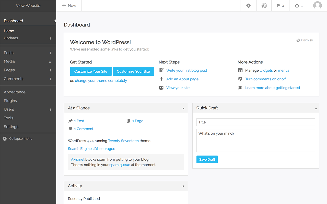Click the New button in top bar
Image resolution: width=327 pixels, height=204 pixels.
(x=69, y=6)
